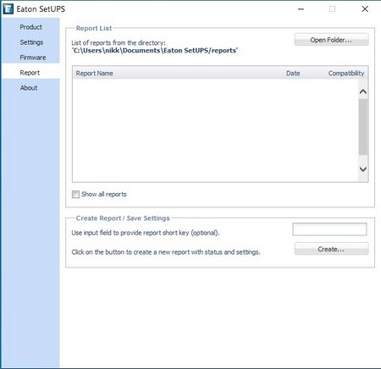Click the Create... button
Viewport: 381px width, 369px height.
click(331, 249)
